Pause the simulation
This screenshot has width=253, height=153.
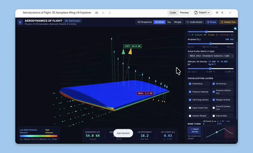tap(211, 22)
